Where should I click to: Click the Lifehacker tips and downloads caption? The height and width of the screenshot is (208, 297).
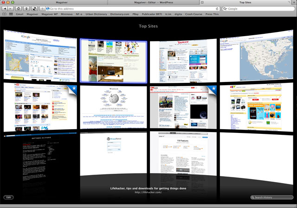coord(148,189)
